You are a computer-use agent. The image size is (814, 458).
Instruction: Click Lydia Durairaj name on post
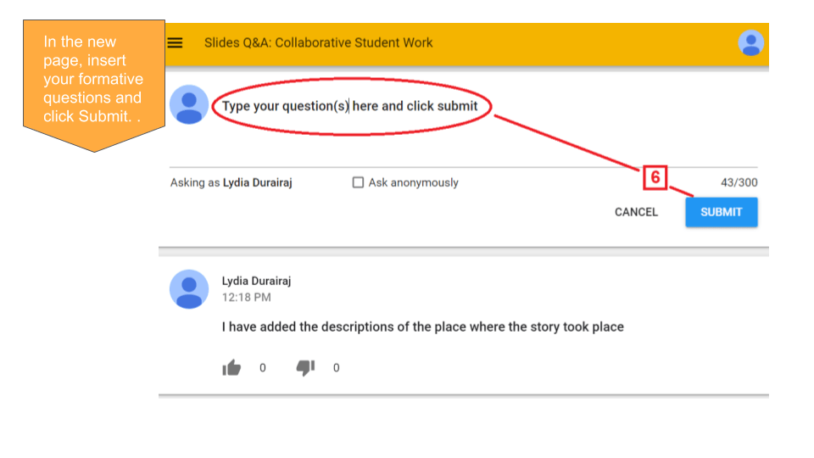(x=256, y=281)
